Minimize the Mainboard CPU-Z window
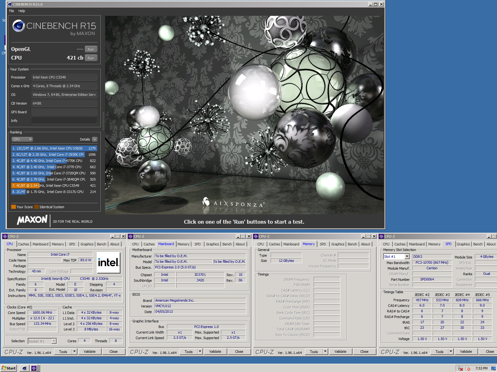Image resolution: width=497 pixels, height=372 pixels. [x=238, y=236]
